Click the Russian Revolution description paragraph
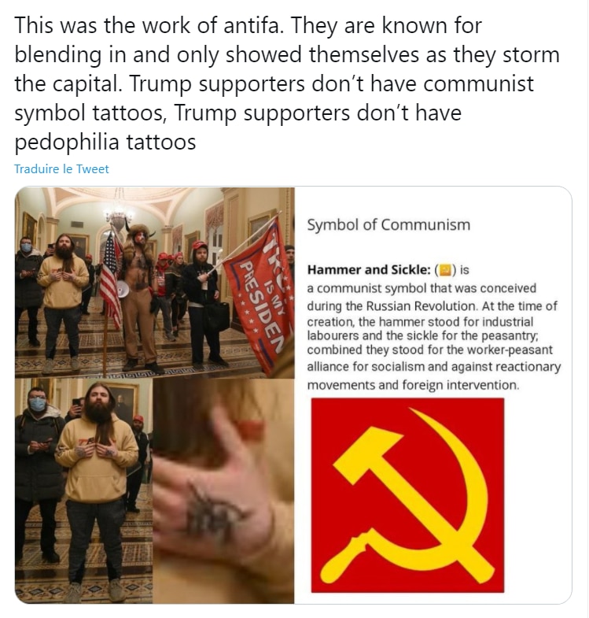The image size is (589, 618). coord(433,336)
